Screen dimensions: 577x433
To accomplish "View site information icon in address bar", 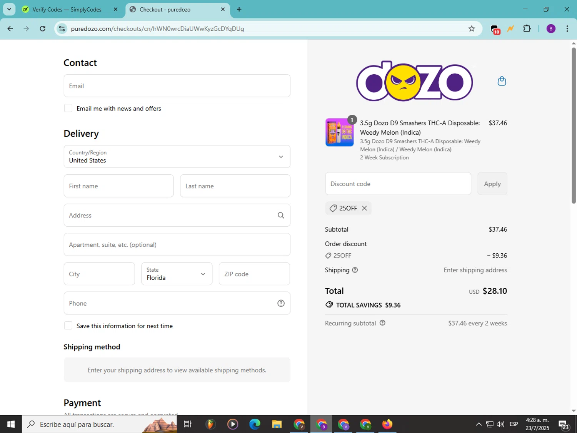I will coord(62,28).
